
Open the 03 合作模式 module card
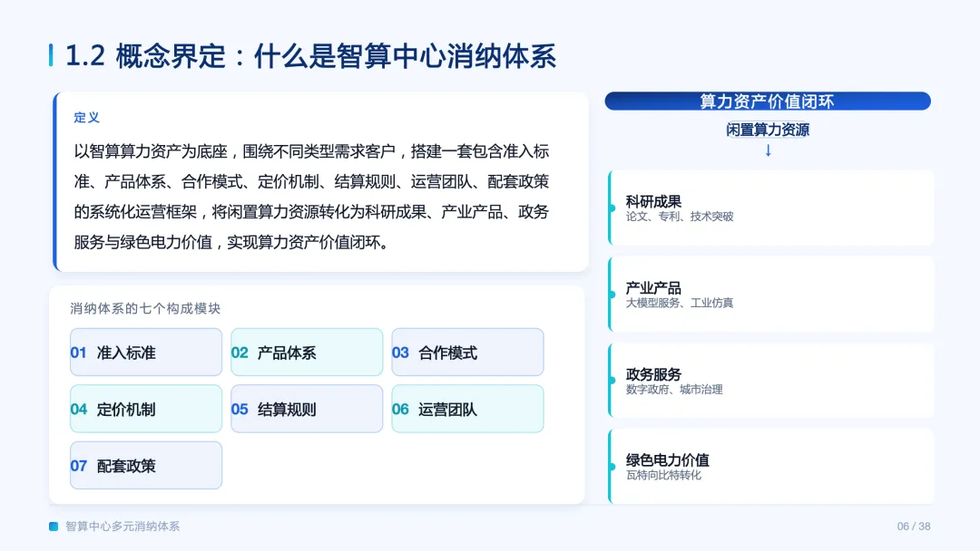[467, 352]
